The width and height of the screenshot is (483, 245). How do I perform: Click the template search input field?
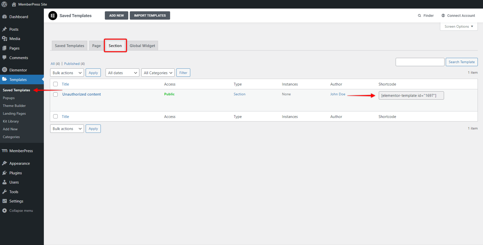click(x=420, y=62)
